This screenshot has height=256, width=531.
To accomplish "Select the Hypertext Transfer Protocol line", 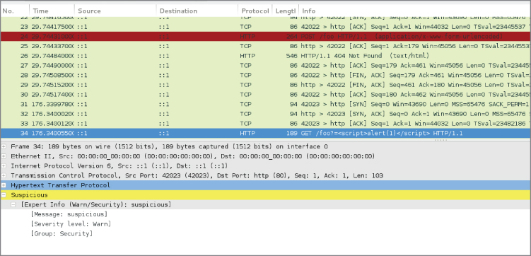I will tap(266, 185).
